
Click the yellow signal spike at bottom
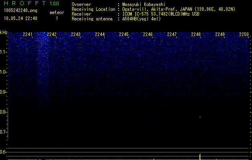coord(200,157)
